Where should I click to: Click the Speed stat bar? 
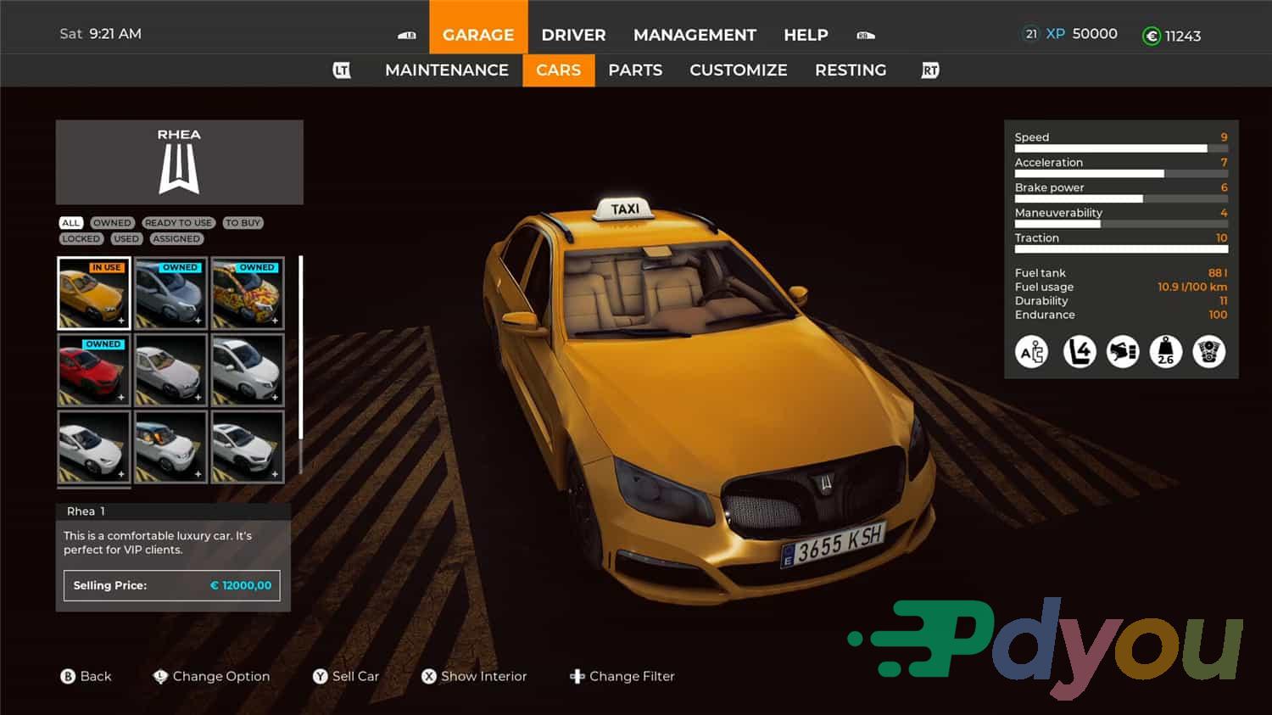pos(1121,148)
